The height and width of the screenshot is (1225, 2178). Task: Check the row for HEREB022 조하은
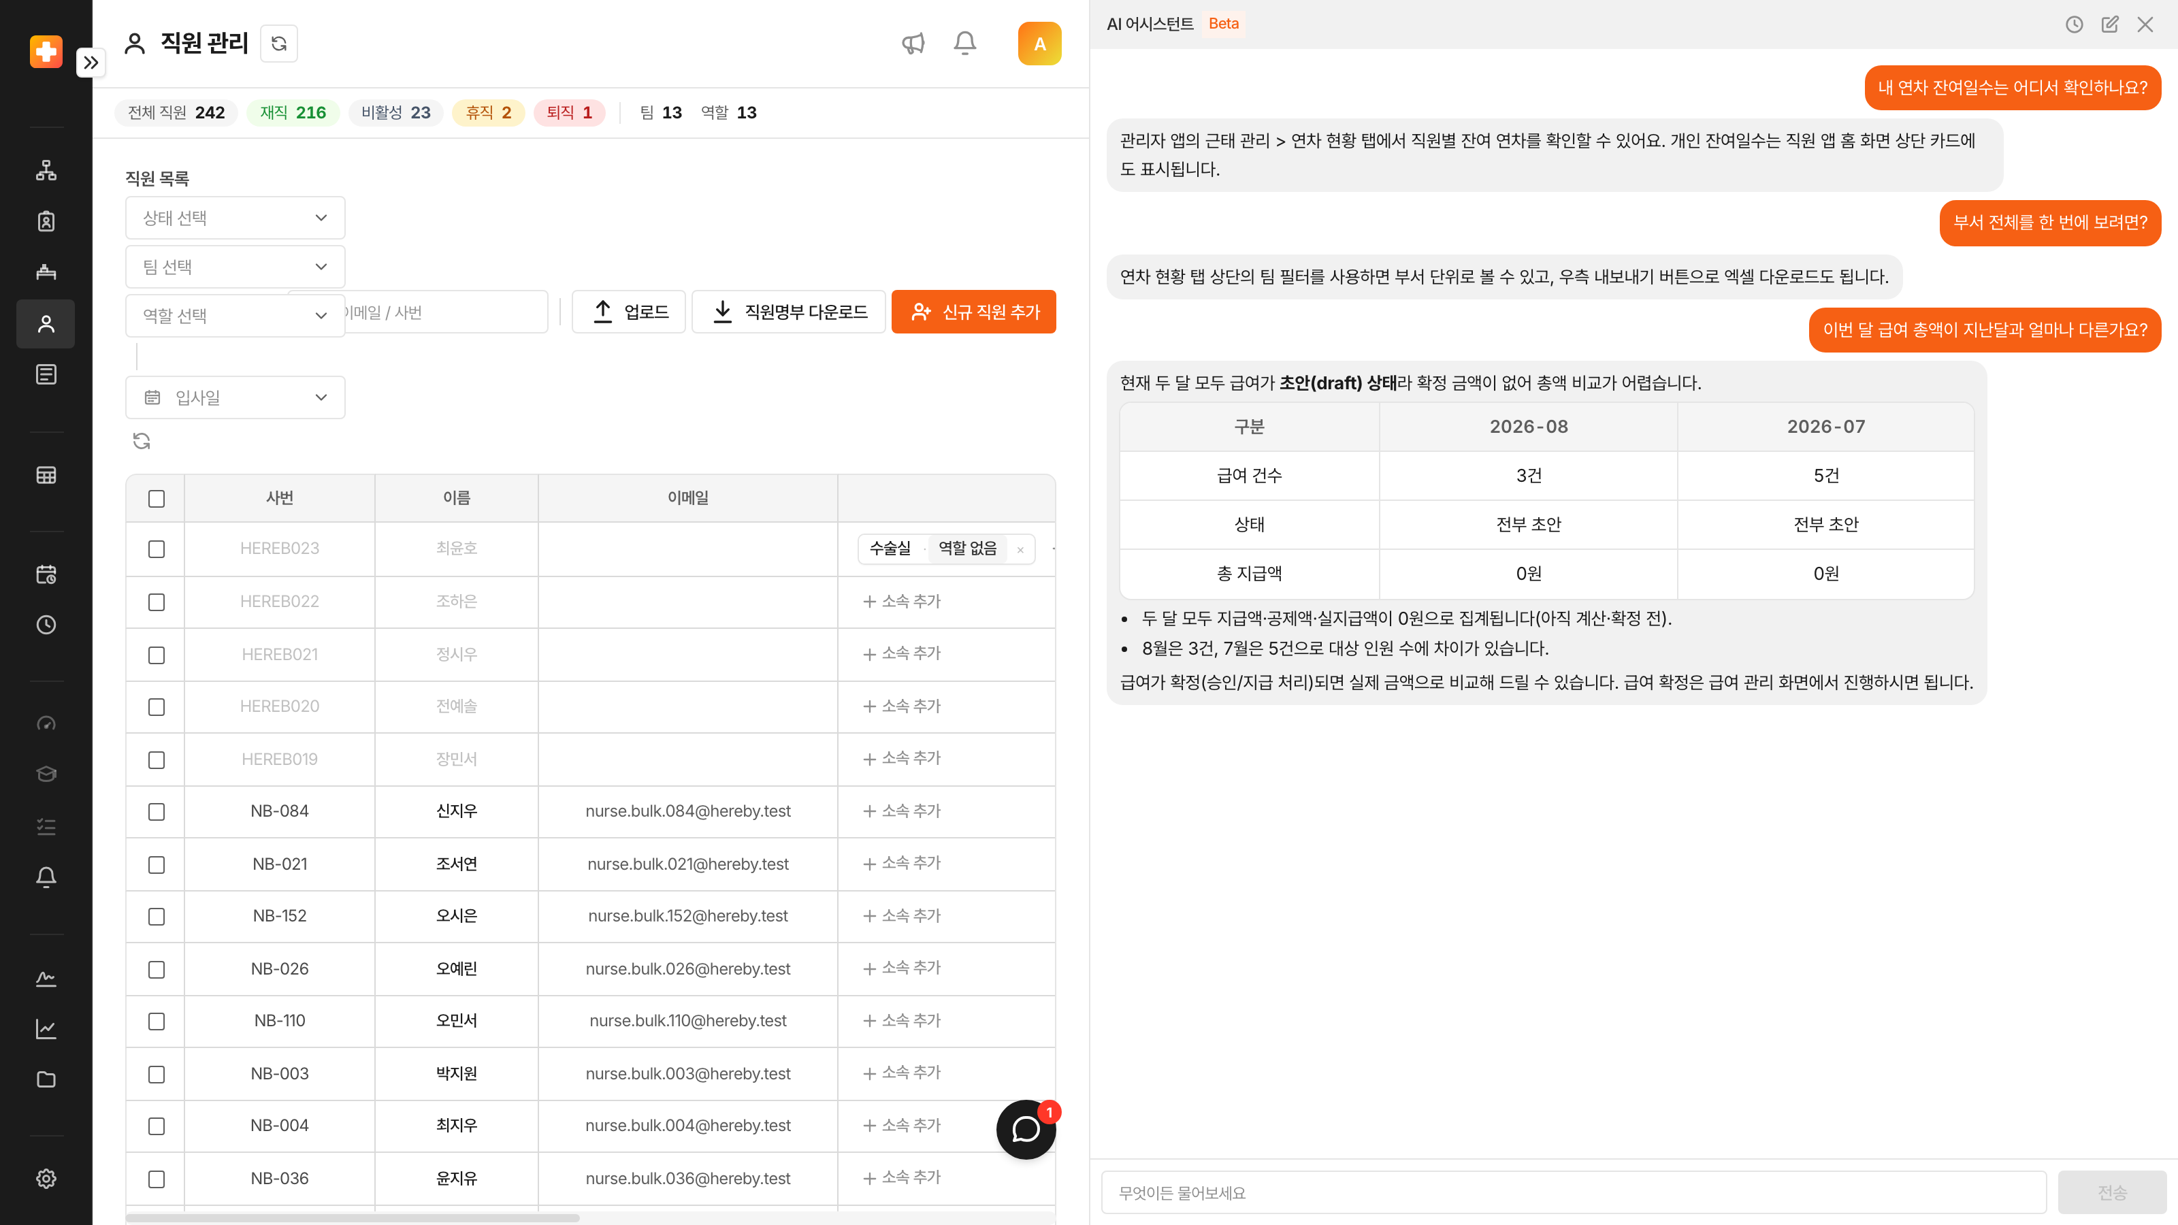point(157,602)
